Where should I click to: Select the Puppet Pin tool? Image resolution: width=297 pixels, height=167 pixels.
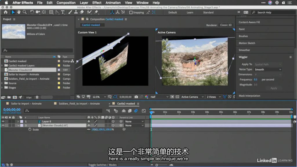(x=96, y=12)
